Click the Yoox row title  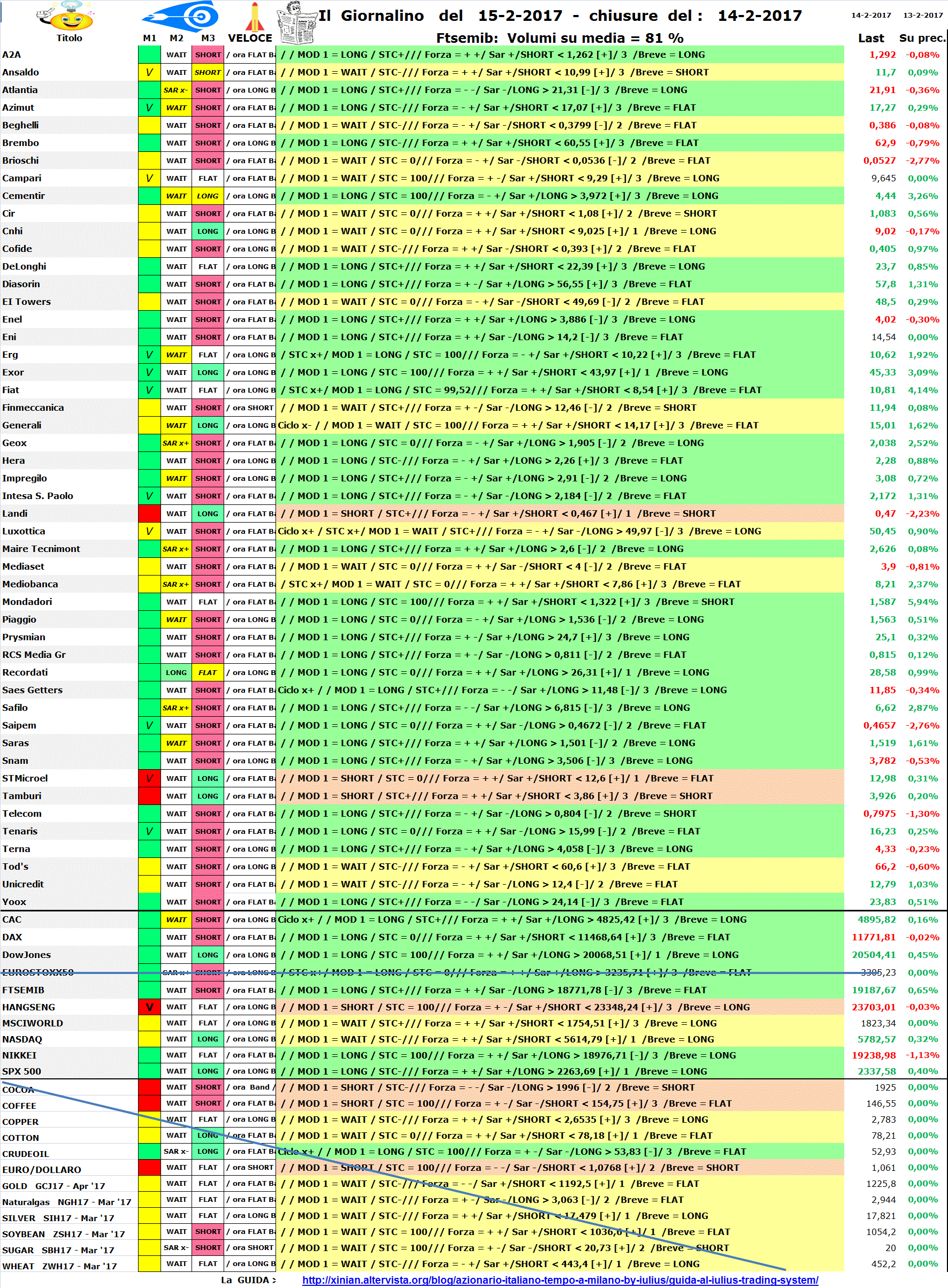pos(14,902)
